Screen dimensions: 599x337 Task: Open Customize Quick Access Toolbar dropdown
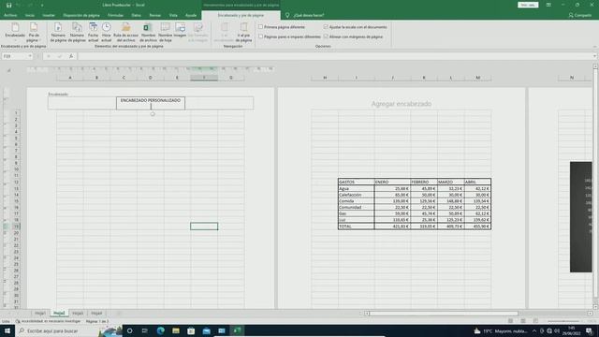(42, 5)
